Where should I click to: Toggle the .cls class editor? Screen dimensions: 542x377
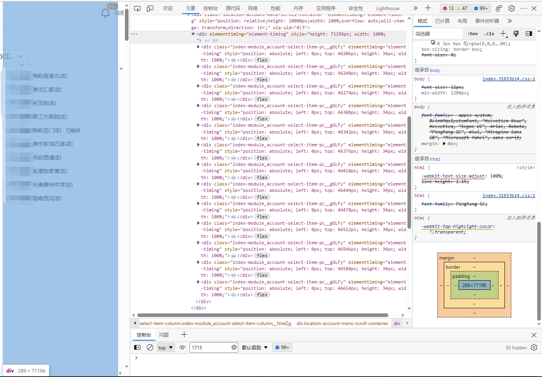coord(489,34)
